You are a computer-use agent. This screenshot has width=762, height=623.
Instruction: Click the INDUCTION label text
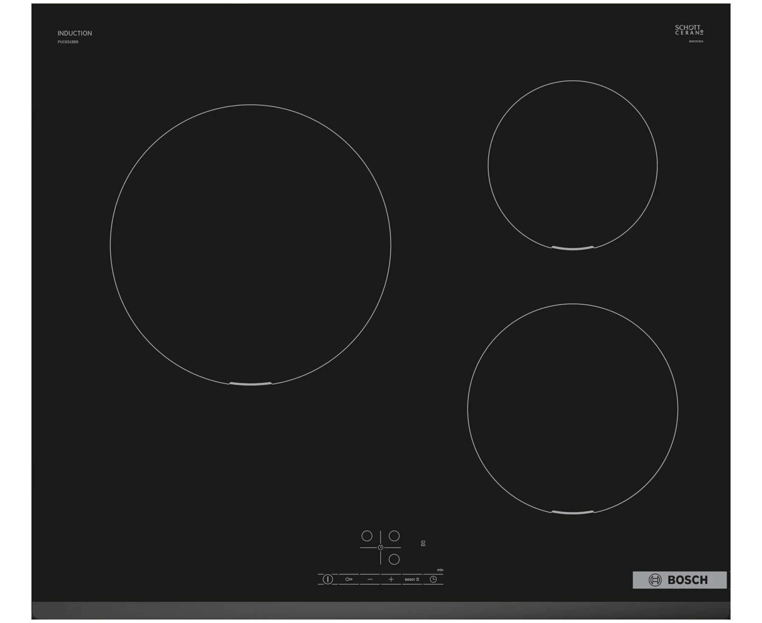[75, 34]
